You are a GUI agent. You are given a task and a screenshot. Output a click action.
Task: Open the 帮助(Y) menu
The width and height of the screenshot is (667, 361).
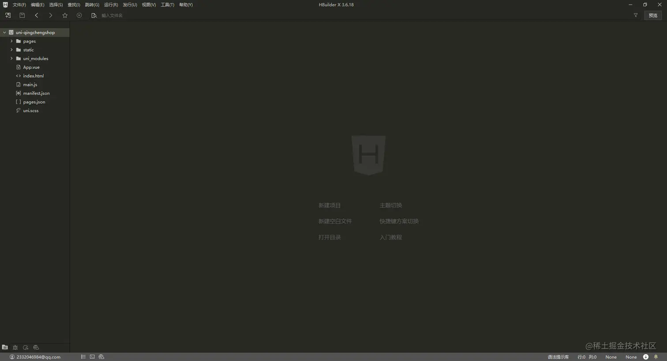tap(186, 5)
